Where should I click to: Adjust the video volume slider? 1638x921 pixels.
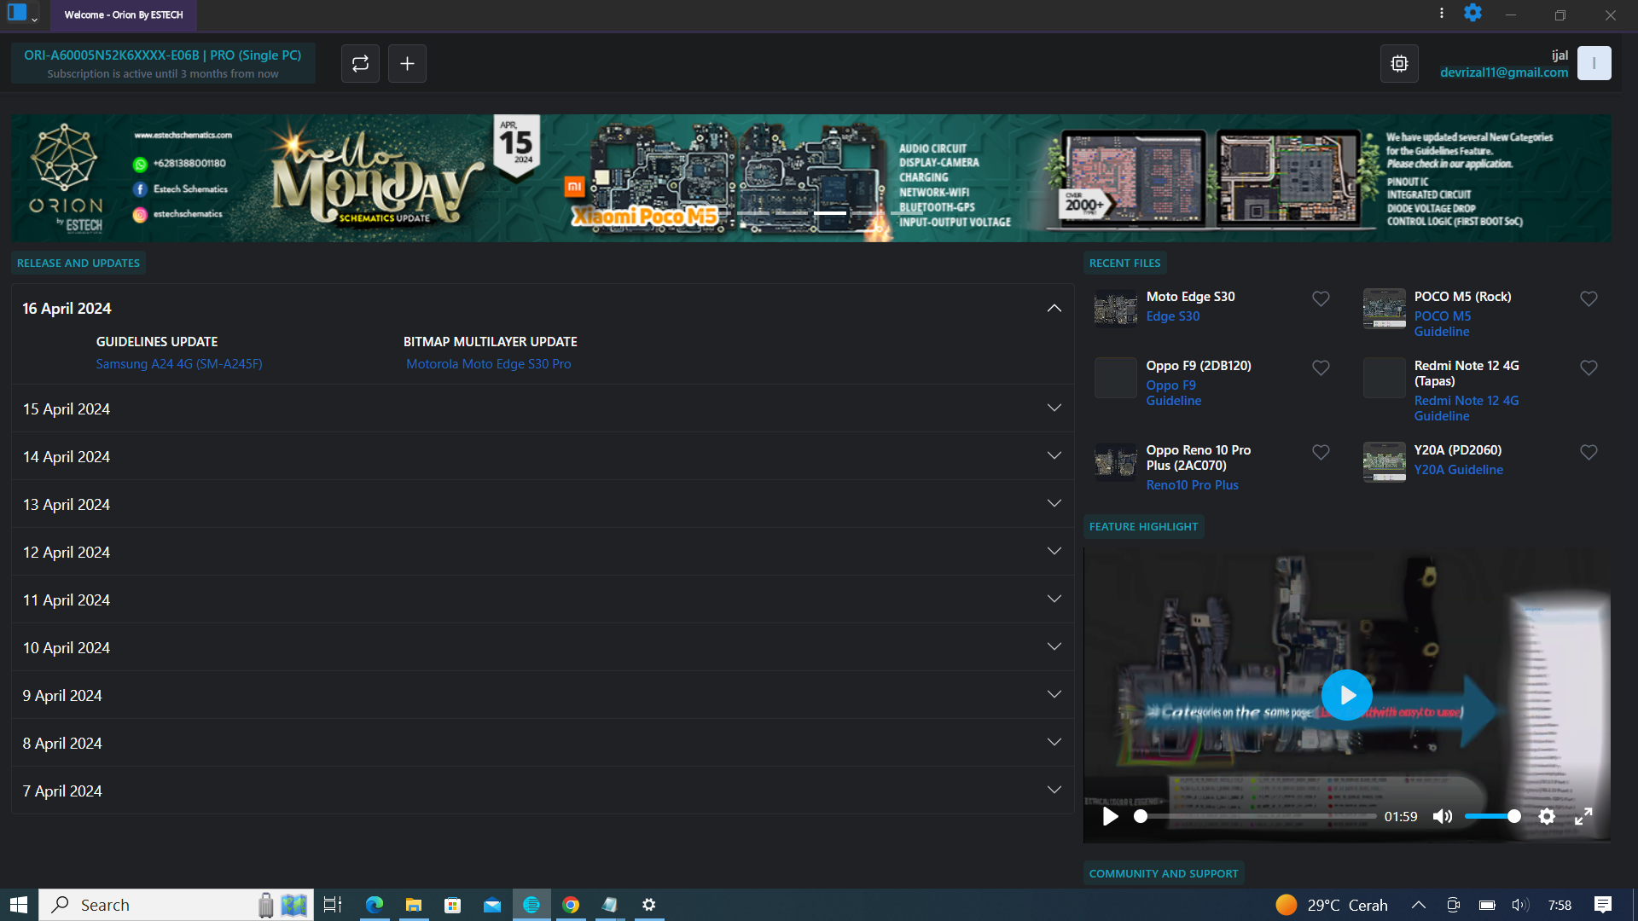(x=1492, y=816)
